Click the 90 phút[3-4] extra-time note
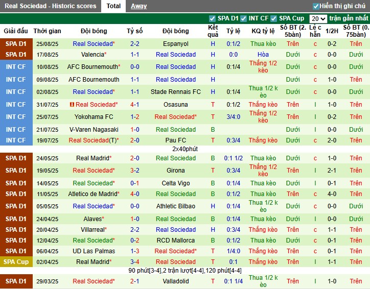The width and height of the screenshot is (370, 289). coord(185,271)
